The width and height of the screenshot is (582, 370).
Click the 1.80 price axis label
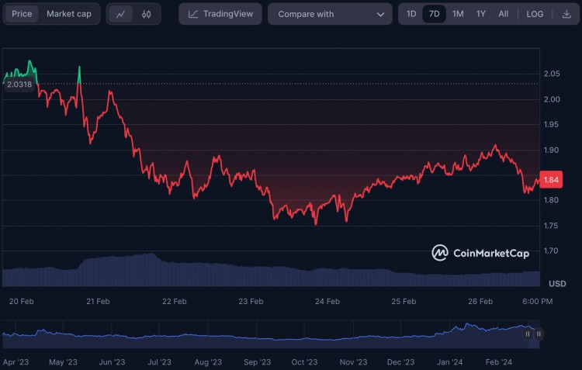click(x=551, y=200)
